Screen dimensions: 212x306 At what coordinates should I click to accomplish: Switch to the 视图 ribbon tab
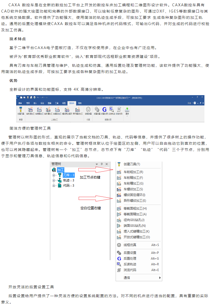(64, 103)
